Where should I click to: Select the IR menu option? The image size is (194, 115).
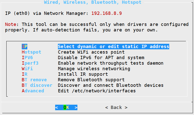[25, 74]
